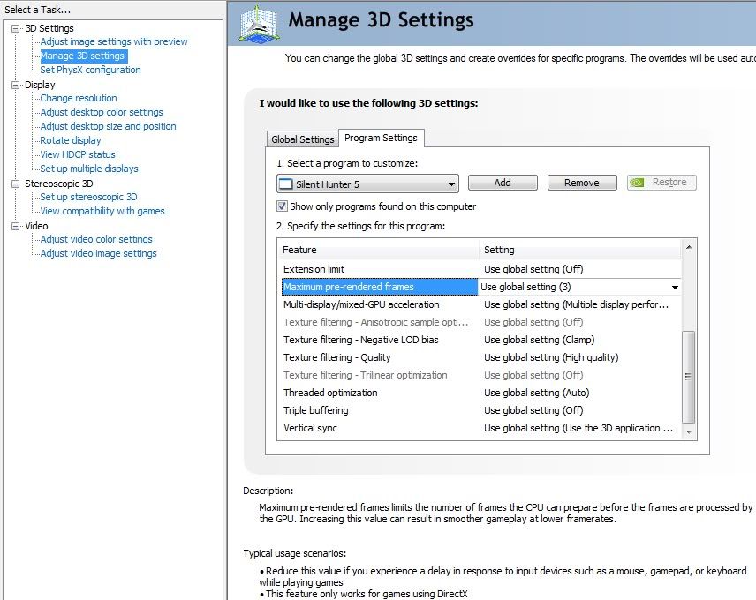The width and height of the screenshot is (756, 600).
Task: Open View compatibility with games
Action: pyautogui.click(x=102, y=211)
